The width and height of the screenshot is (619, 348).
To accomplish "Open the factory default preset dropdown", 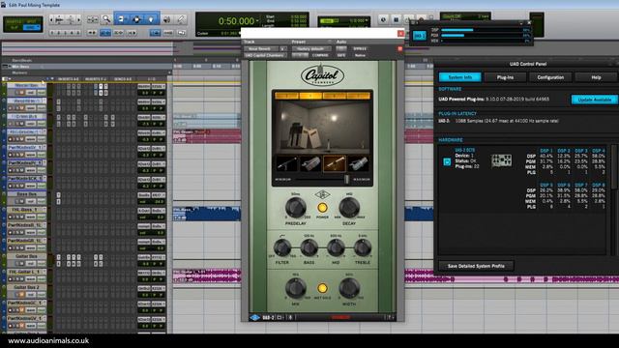I will pos(311,49).
